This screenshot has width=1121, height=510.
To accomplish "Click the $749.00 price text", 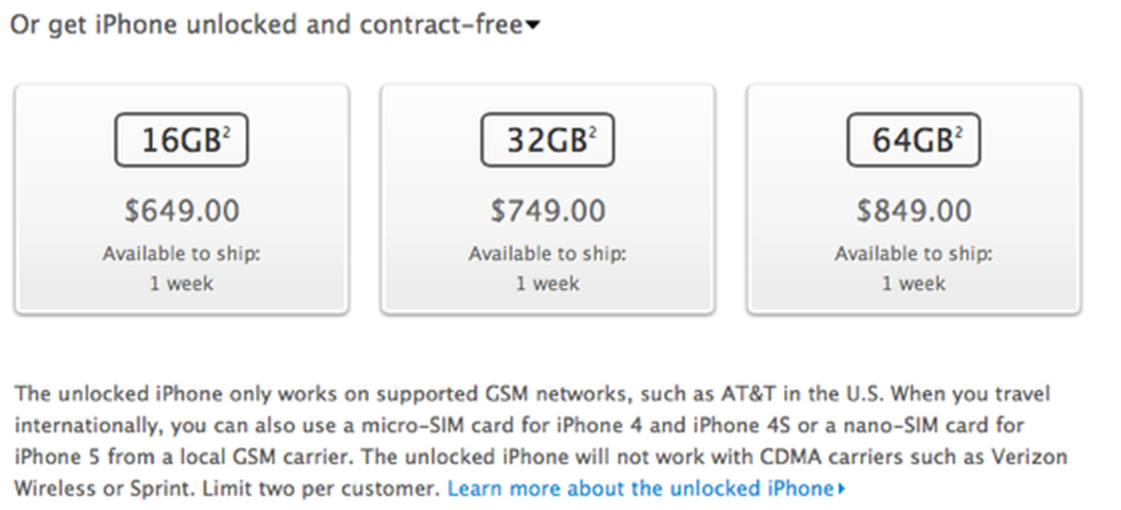I will point(546,210).
